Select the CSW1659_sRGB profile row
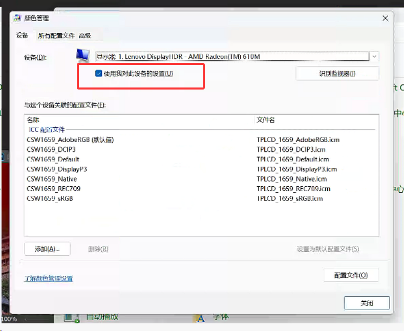The width and height of the screenshot is (404, 331). click(50, 198)
